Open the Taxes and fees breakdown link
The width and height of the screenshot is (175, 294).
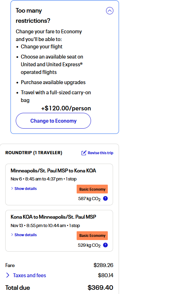click(x=29, y=275)
